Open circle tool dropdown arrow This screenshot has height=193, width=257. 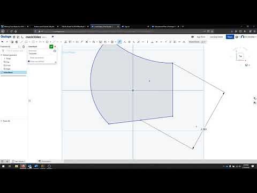click(36, 42)
